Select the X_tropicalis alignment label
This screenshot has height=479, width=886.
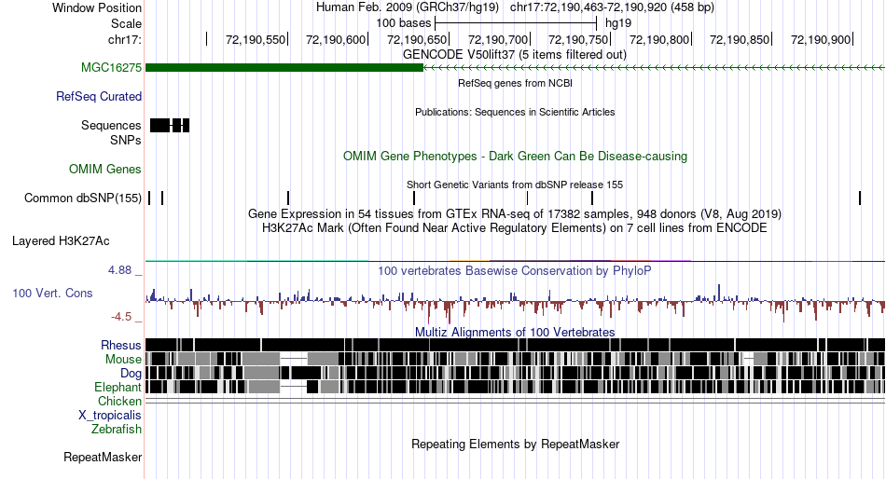[x=110, y=416]
